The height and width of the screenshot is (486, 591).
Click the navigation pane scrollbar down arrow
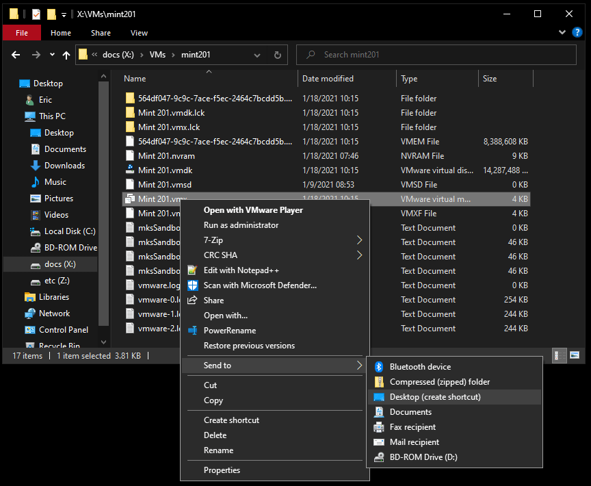pyautogui.click(x=104, y=342)
